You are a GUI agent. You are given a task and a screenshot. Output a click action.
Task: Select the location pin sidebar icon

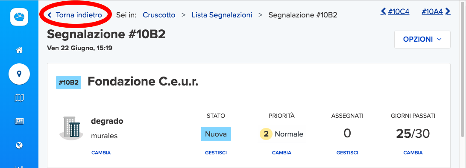[19, 74]
